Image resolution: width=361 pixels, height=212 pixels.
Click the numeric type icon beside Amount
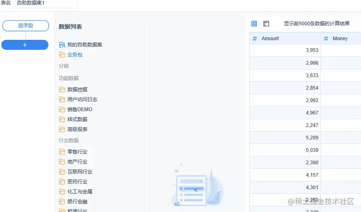pos(255,39)
